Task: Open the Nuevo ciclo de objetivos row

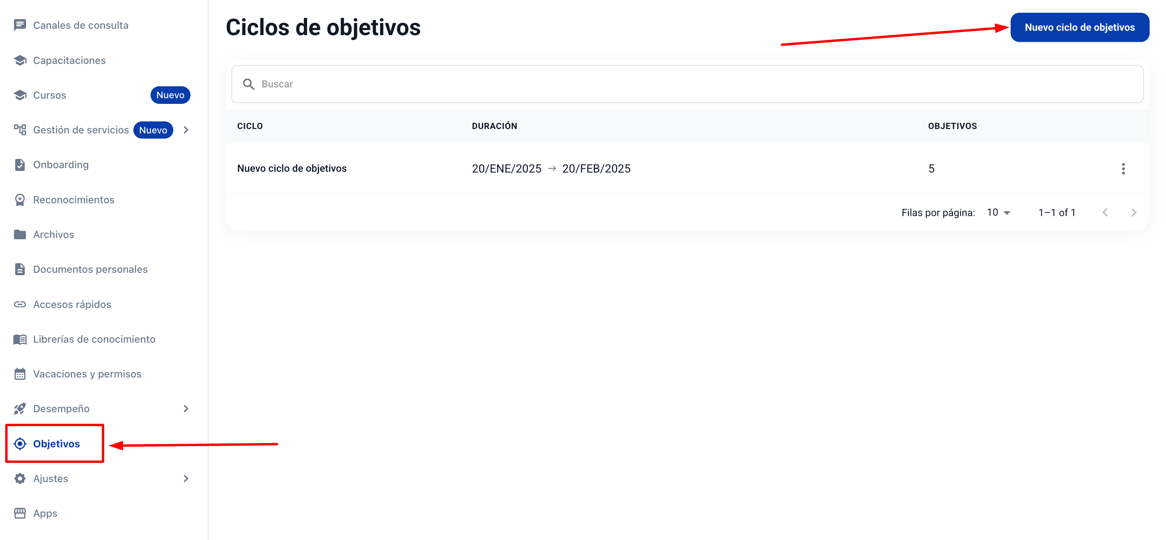Action: point(291,169)
